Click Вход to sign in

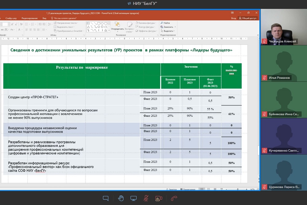[x=233, y=18]
